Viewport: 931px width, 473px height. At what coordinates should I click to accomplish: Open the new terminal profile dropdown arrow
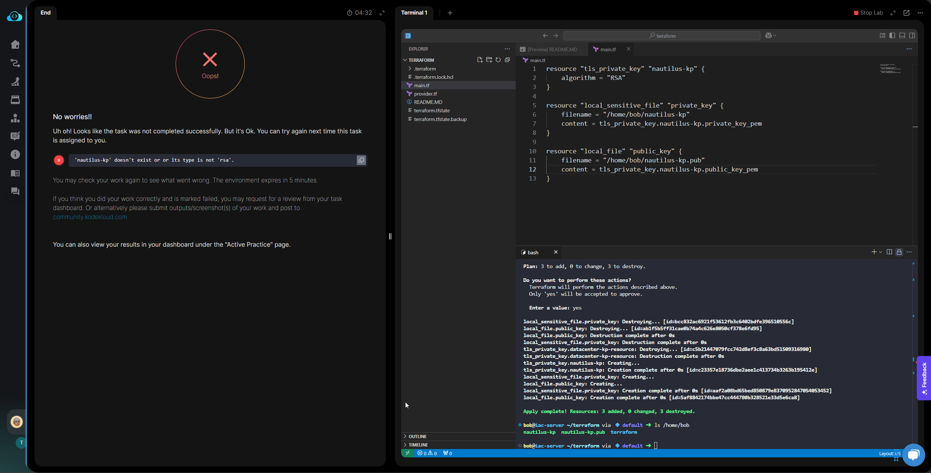(x=880, y=252)
